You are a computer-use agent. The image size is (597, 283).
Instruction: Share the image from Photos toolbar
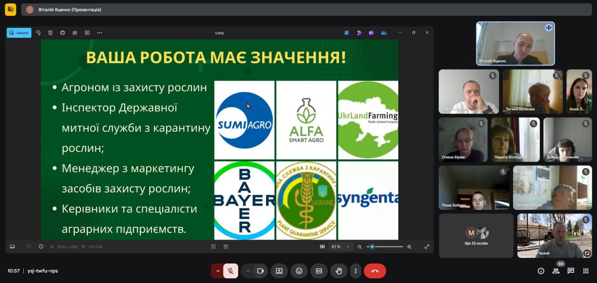(x=75, y=33)
